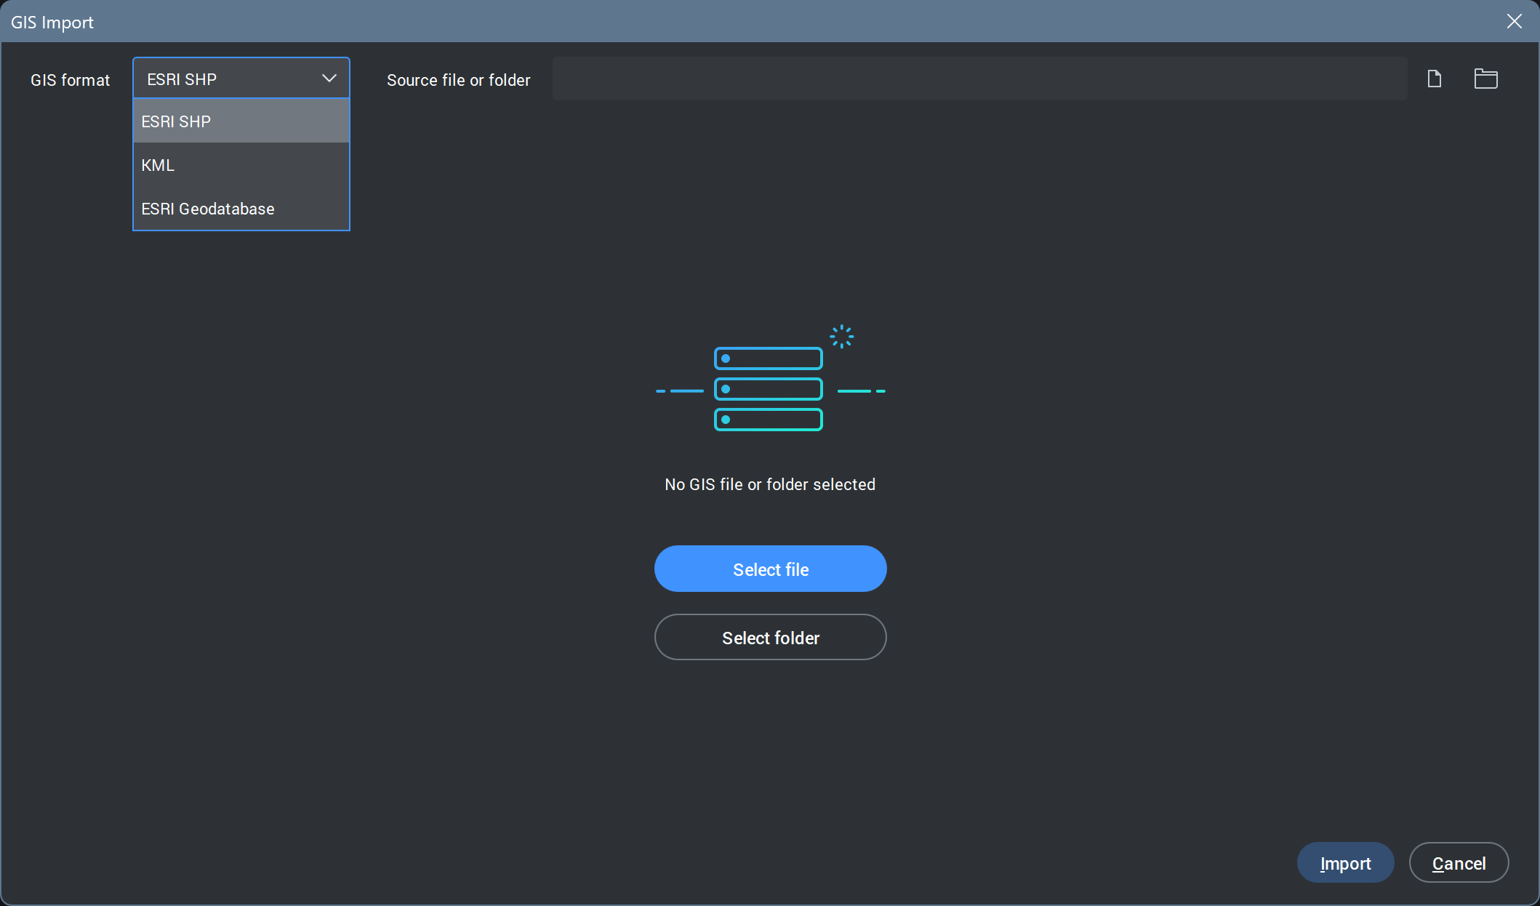Click the browse folder icon at top right
This screenshot has width=1540, height=906.
(1485, 79)
